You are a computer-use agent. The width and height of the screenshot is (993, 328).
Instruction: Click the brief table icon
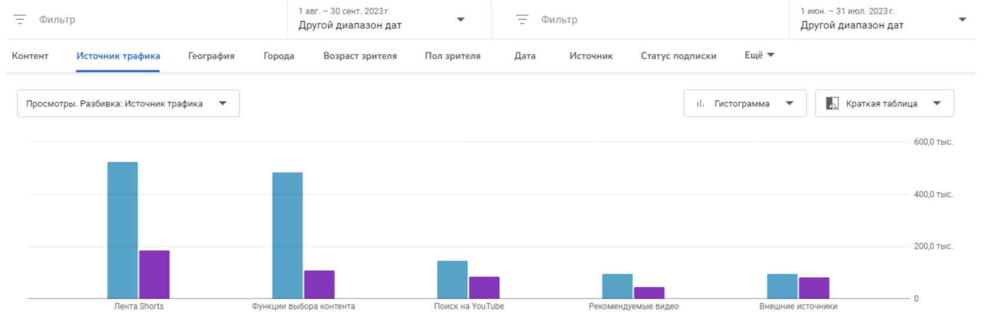(832, 104)
